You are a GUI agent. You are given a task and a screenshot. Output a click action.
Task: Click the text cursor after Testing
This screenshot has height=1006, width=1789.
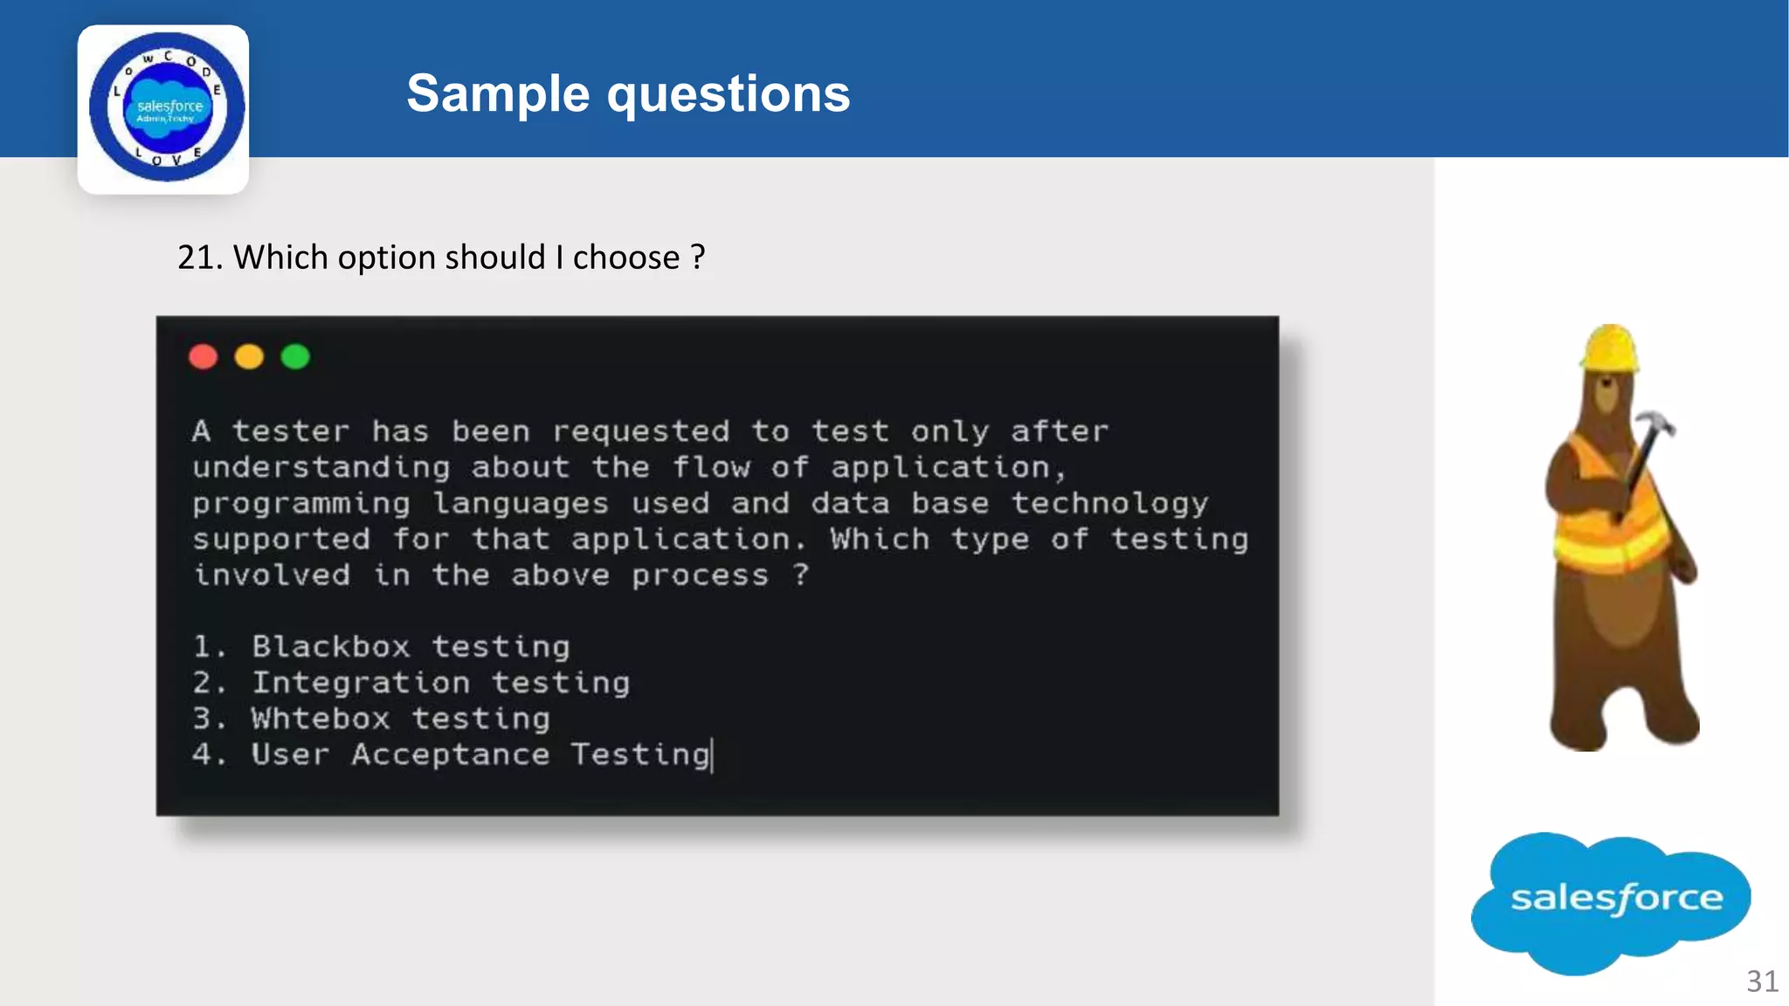click(x=714, y=755)
